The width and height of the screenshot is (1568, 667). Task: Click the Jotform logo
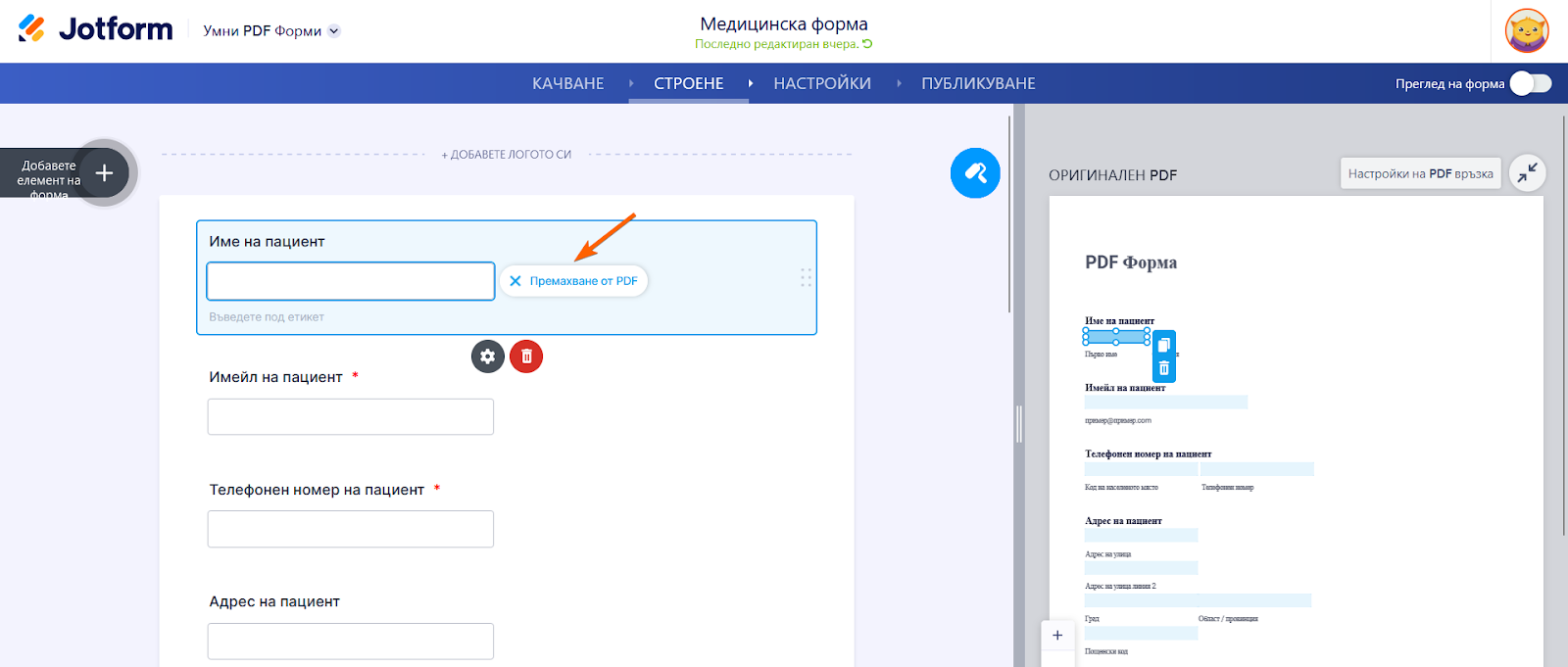(95, 29)
